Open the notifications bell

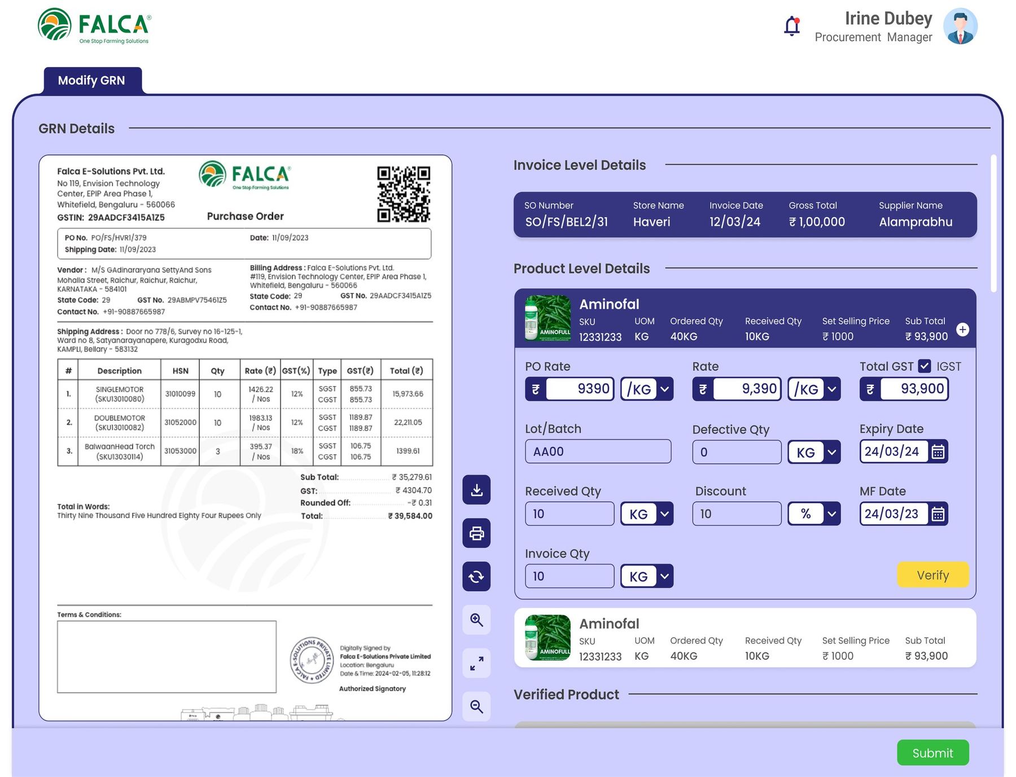(x=792, y=26)
